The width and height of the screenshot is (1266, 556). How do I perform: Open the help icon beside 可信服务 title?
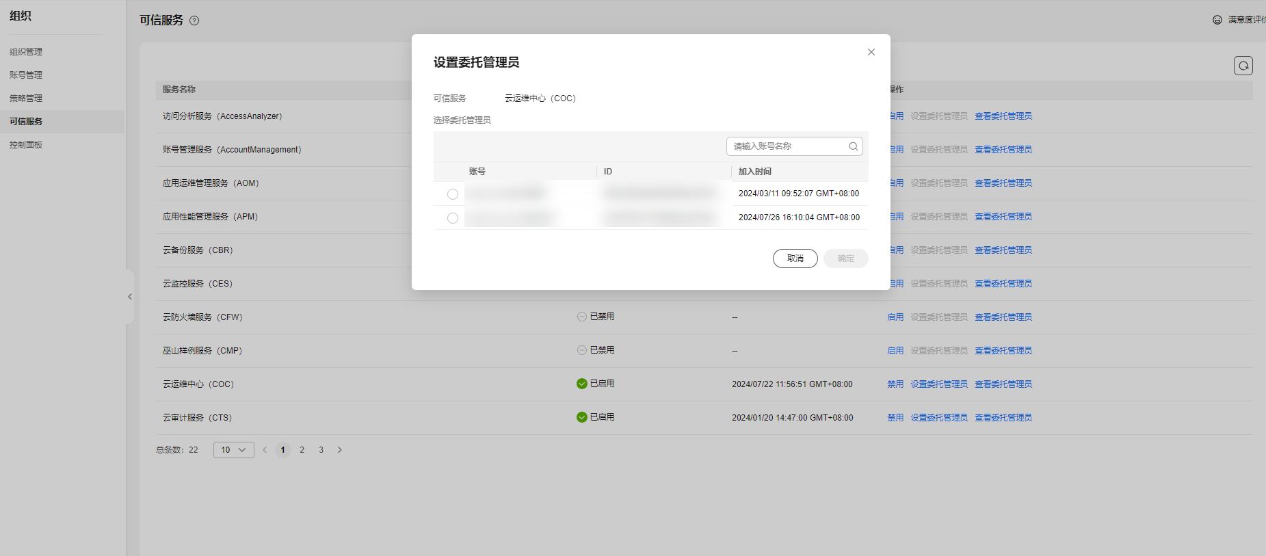coord(194,21)
